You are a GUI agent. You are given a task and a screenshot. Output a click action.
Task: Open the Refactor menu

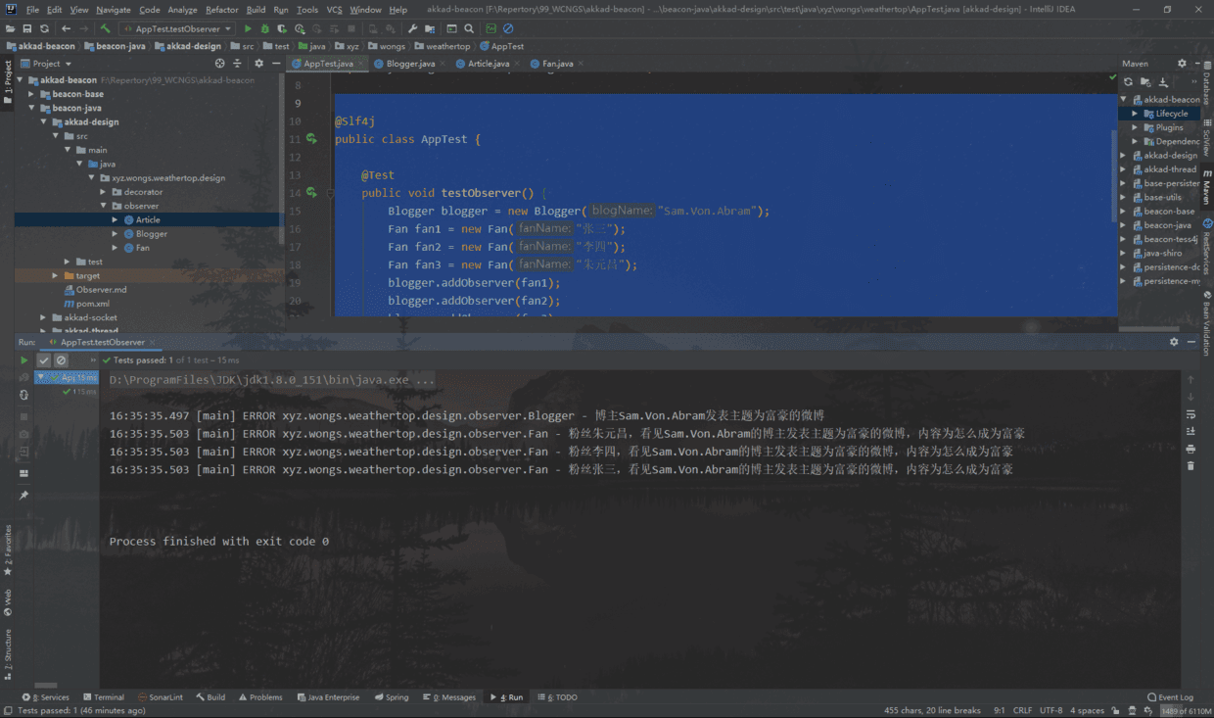(221, 10)
